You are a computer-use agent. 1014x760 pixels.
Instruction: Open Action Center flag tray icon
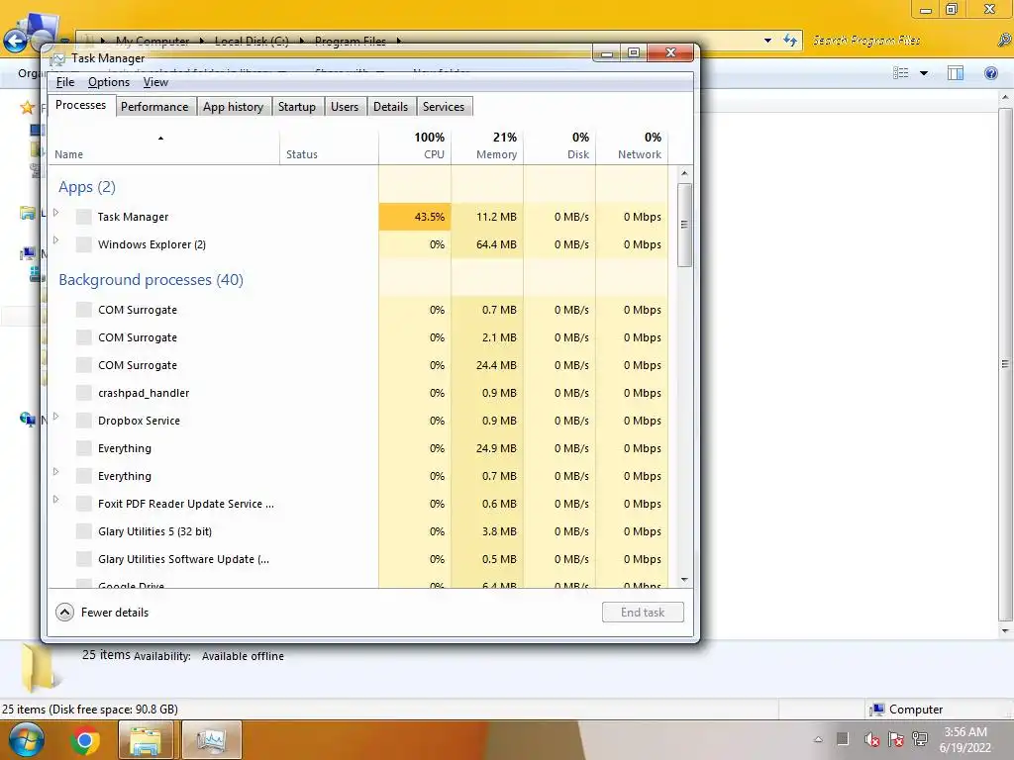point(895,739)
